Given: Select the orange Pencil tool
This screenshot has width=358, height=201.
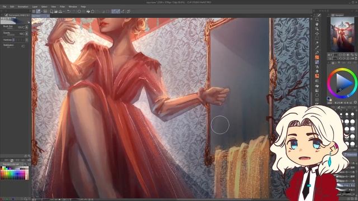Looking at the screenshot, I should pos(317,57).
